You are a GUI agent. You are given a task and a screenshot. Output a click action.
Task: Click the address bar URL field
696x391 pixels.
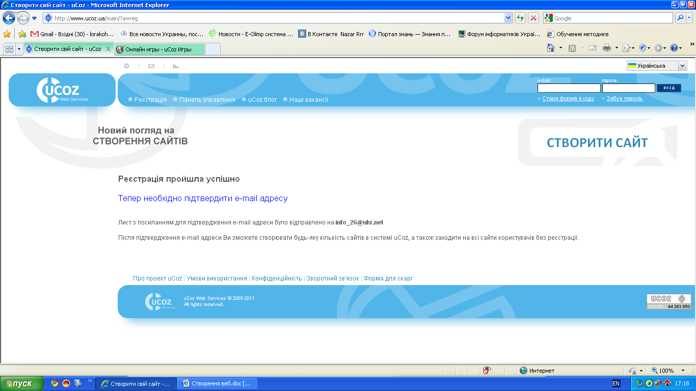tap(278, 18)
